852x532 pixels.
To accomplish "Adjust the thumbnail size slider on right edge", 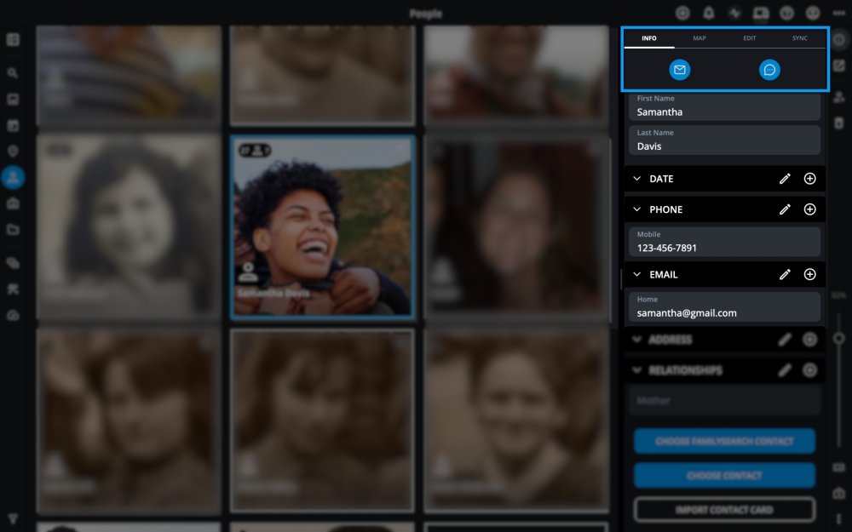I will [x=839, y=339].
